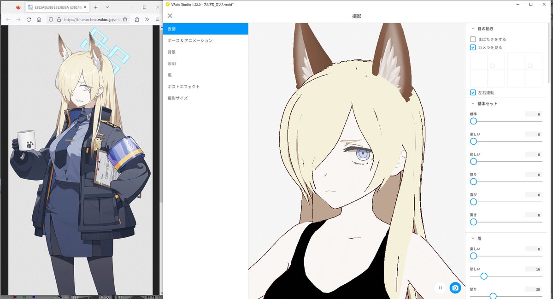Click the 眉 楽しい slider handle

pyautogui.click(x=473, y=256)
